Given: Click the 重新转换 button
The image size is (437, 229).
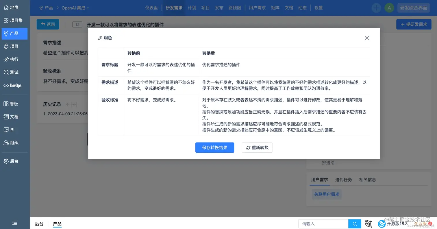Looking at the screenshot, I should (x=257, y=147).
